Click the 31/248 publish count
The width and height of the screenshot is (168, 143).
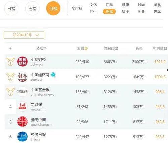pos(82,107)
